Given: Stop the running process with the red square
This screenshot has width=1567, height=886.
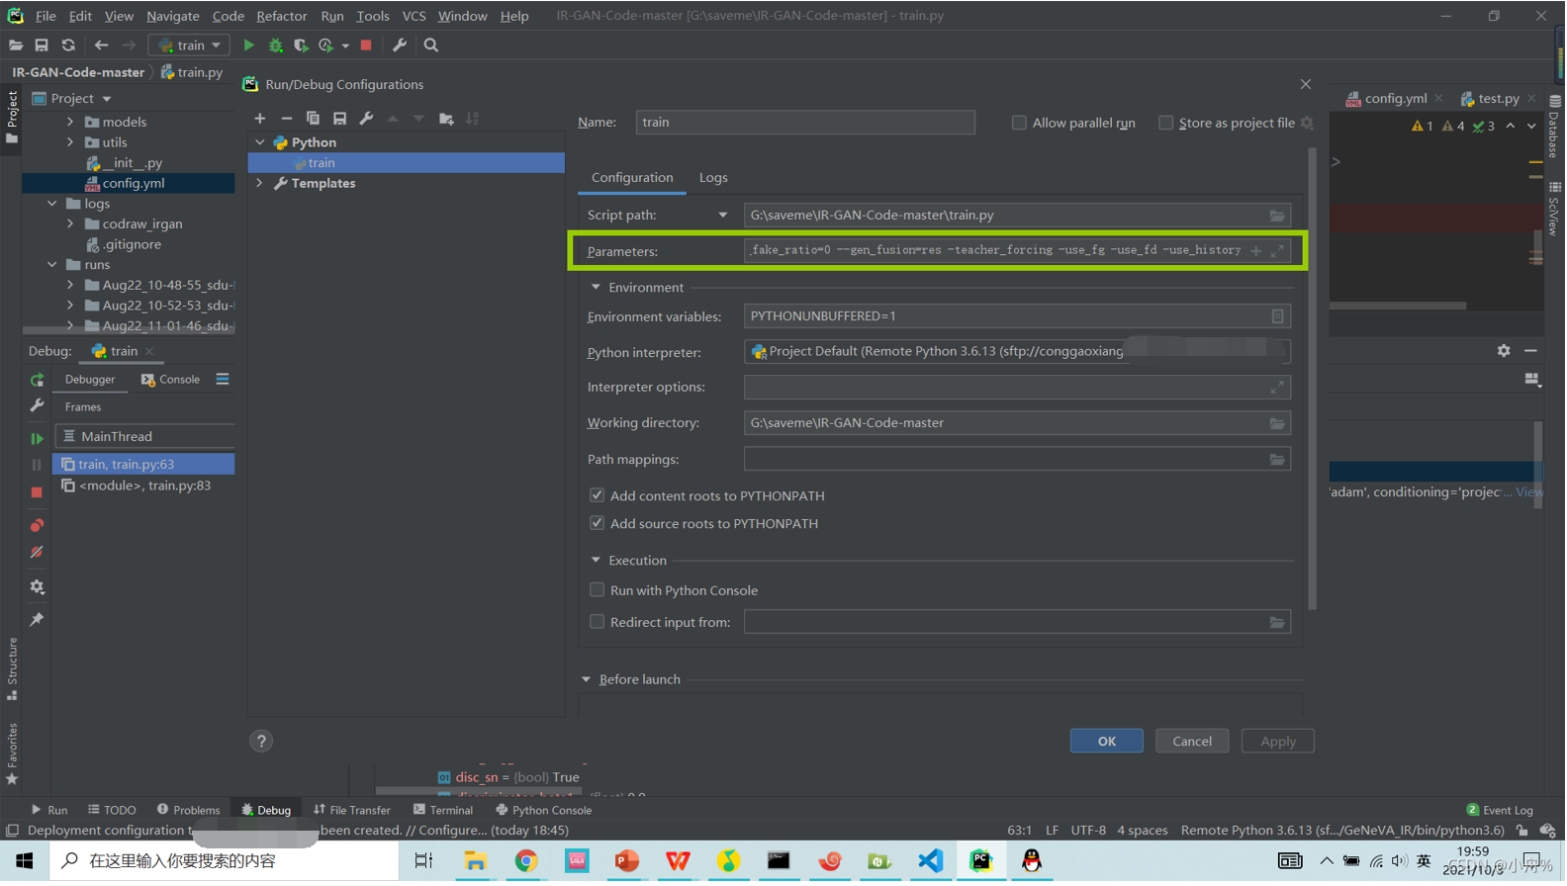Looking at the screenshot, I should coord(366,45).
